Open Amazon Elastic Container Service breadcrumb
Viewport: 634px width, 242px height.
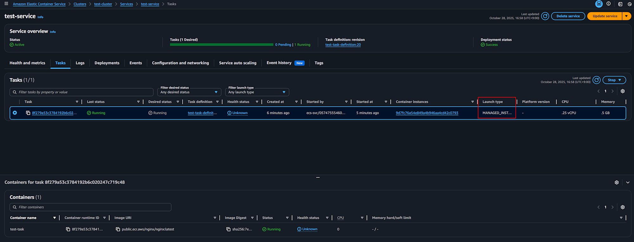click(39, 4)
